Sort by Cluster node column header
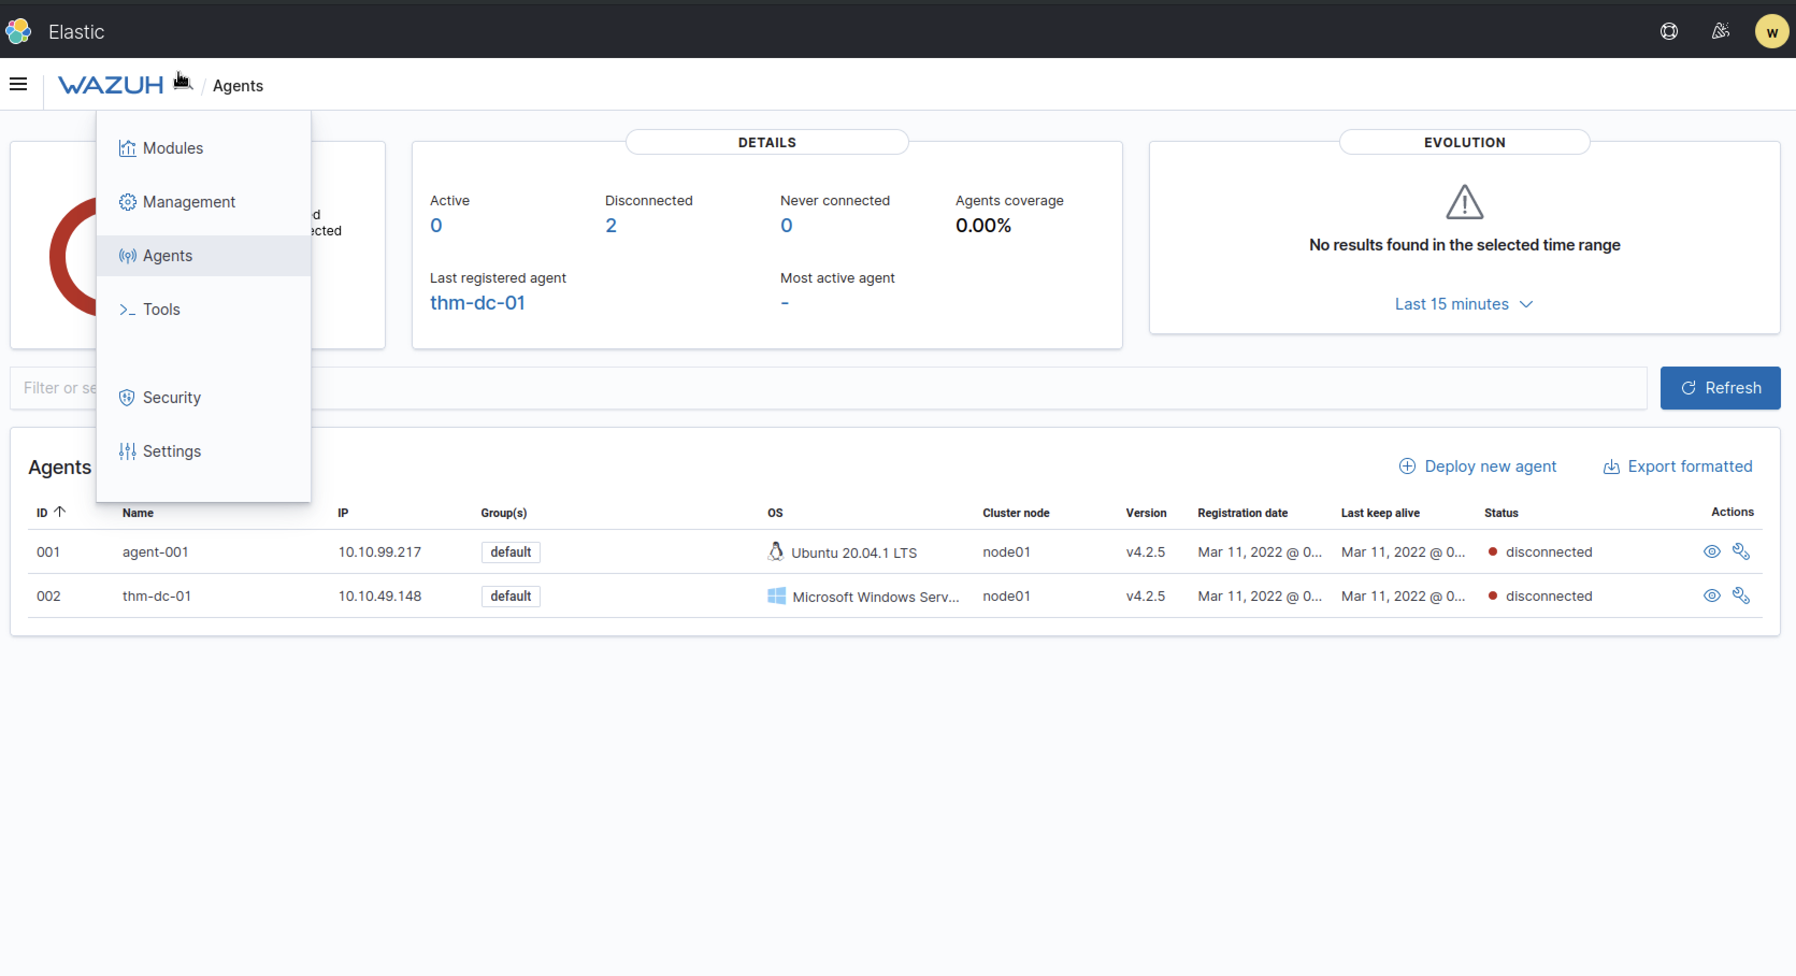Viewport: 1796px width, 976px height. pyautogui.click(x=1016, y=512)
